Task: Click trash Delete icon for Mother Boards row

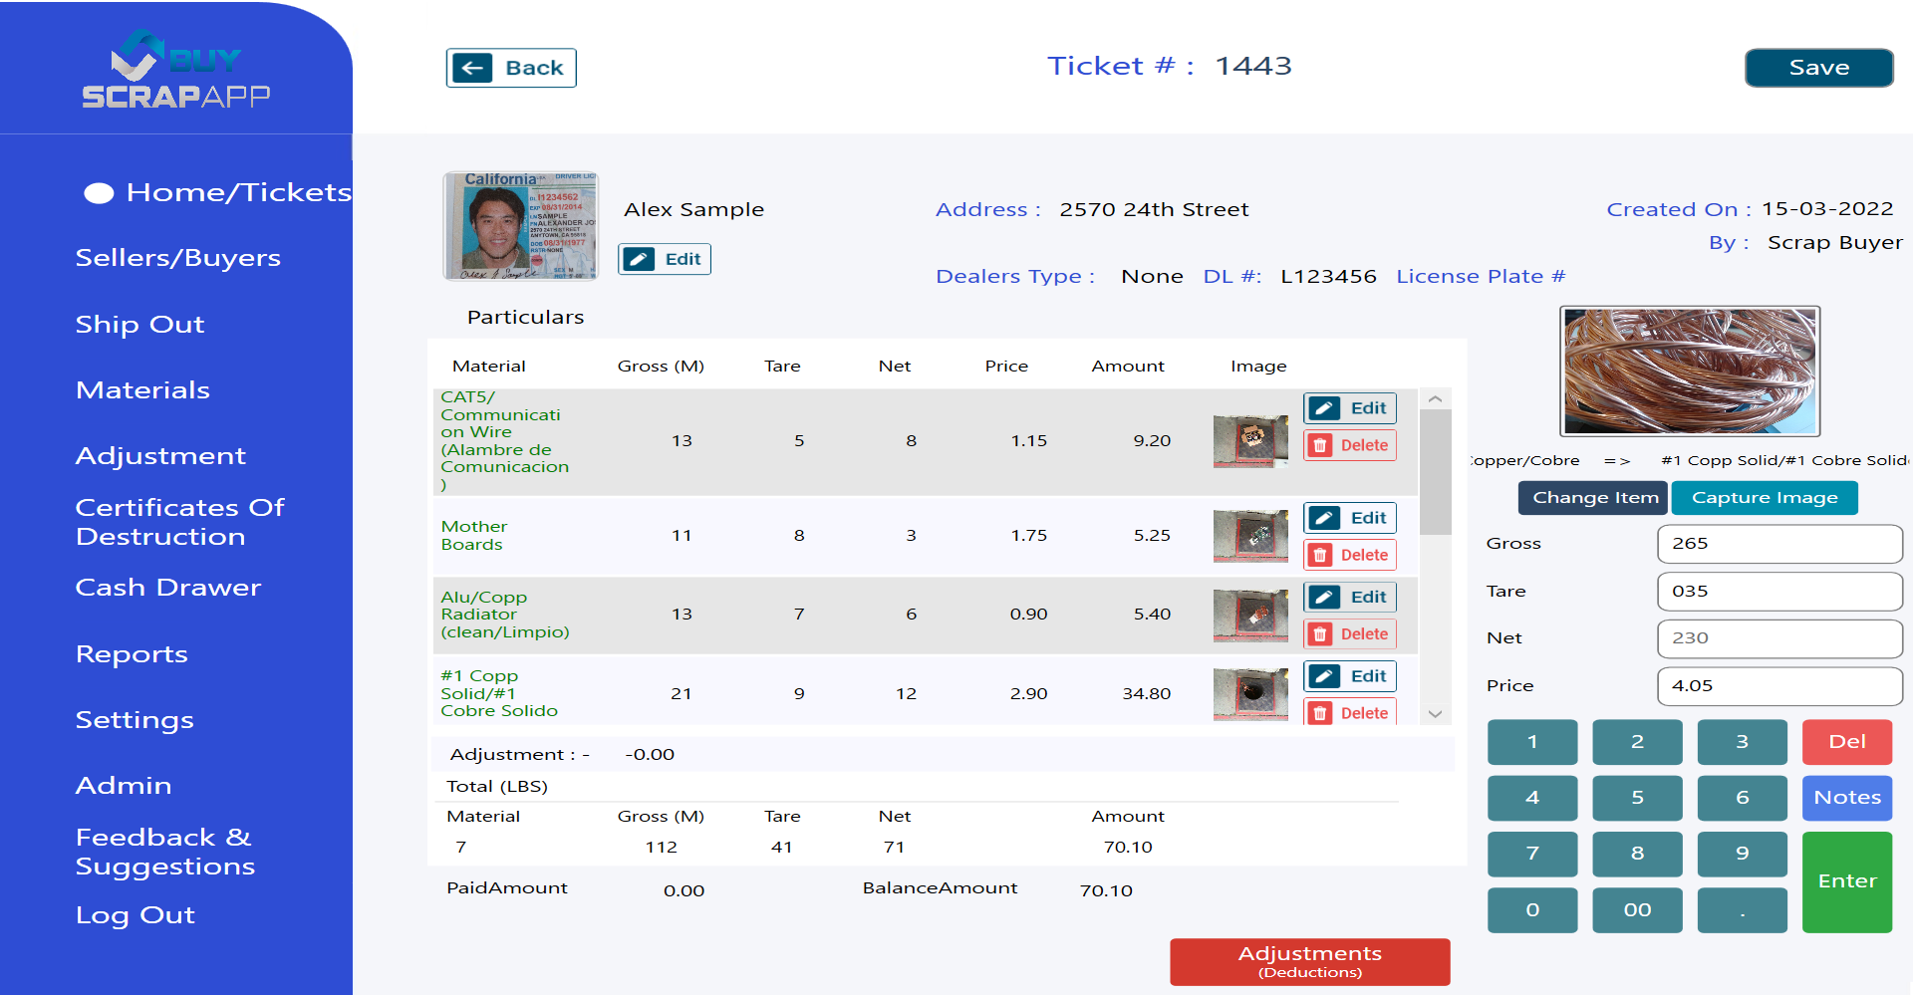Action: point(1320,555)
